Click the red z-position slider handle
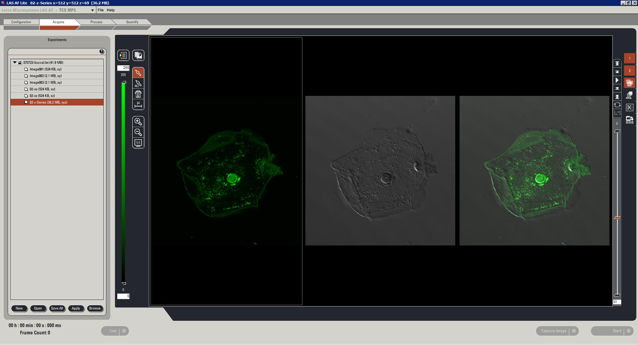Viewport: 638px width, 345px height. 617,218
